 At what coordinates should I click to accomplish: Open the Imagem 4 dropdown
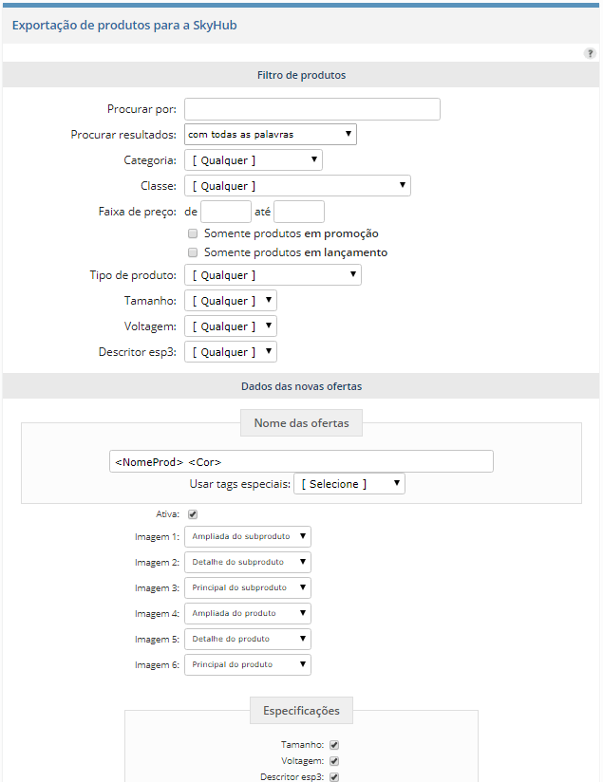coord(248,613)
